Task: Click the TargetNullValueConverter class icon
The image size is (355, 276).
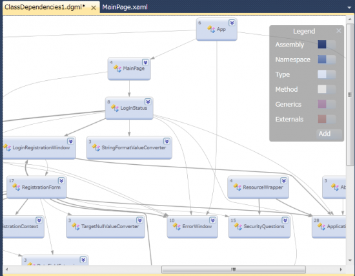Action: point(76,226)
